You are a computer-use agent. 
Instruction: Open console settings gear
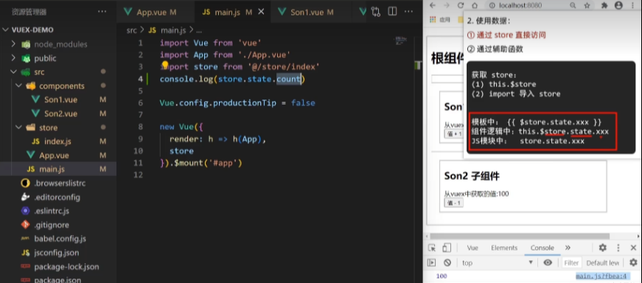click(x=633, y=262)
